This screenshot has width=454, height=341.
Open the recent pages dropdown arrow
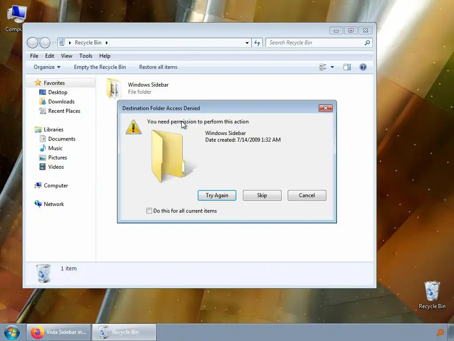coord(54,43)
